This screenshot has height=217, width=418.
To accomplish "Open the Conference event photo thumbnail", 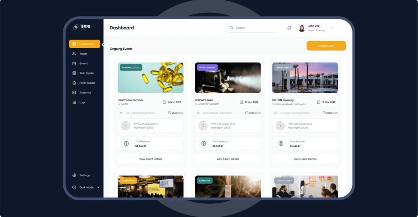I will coord(151,186).
